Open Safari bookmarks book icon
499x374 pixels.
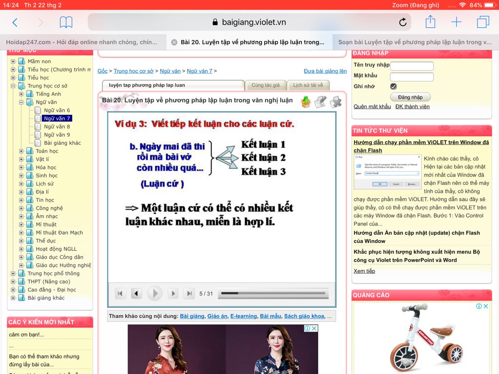(x=66, y=22)
